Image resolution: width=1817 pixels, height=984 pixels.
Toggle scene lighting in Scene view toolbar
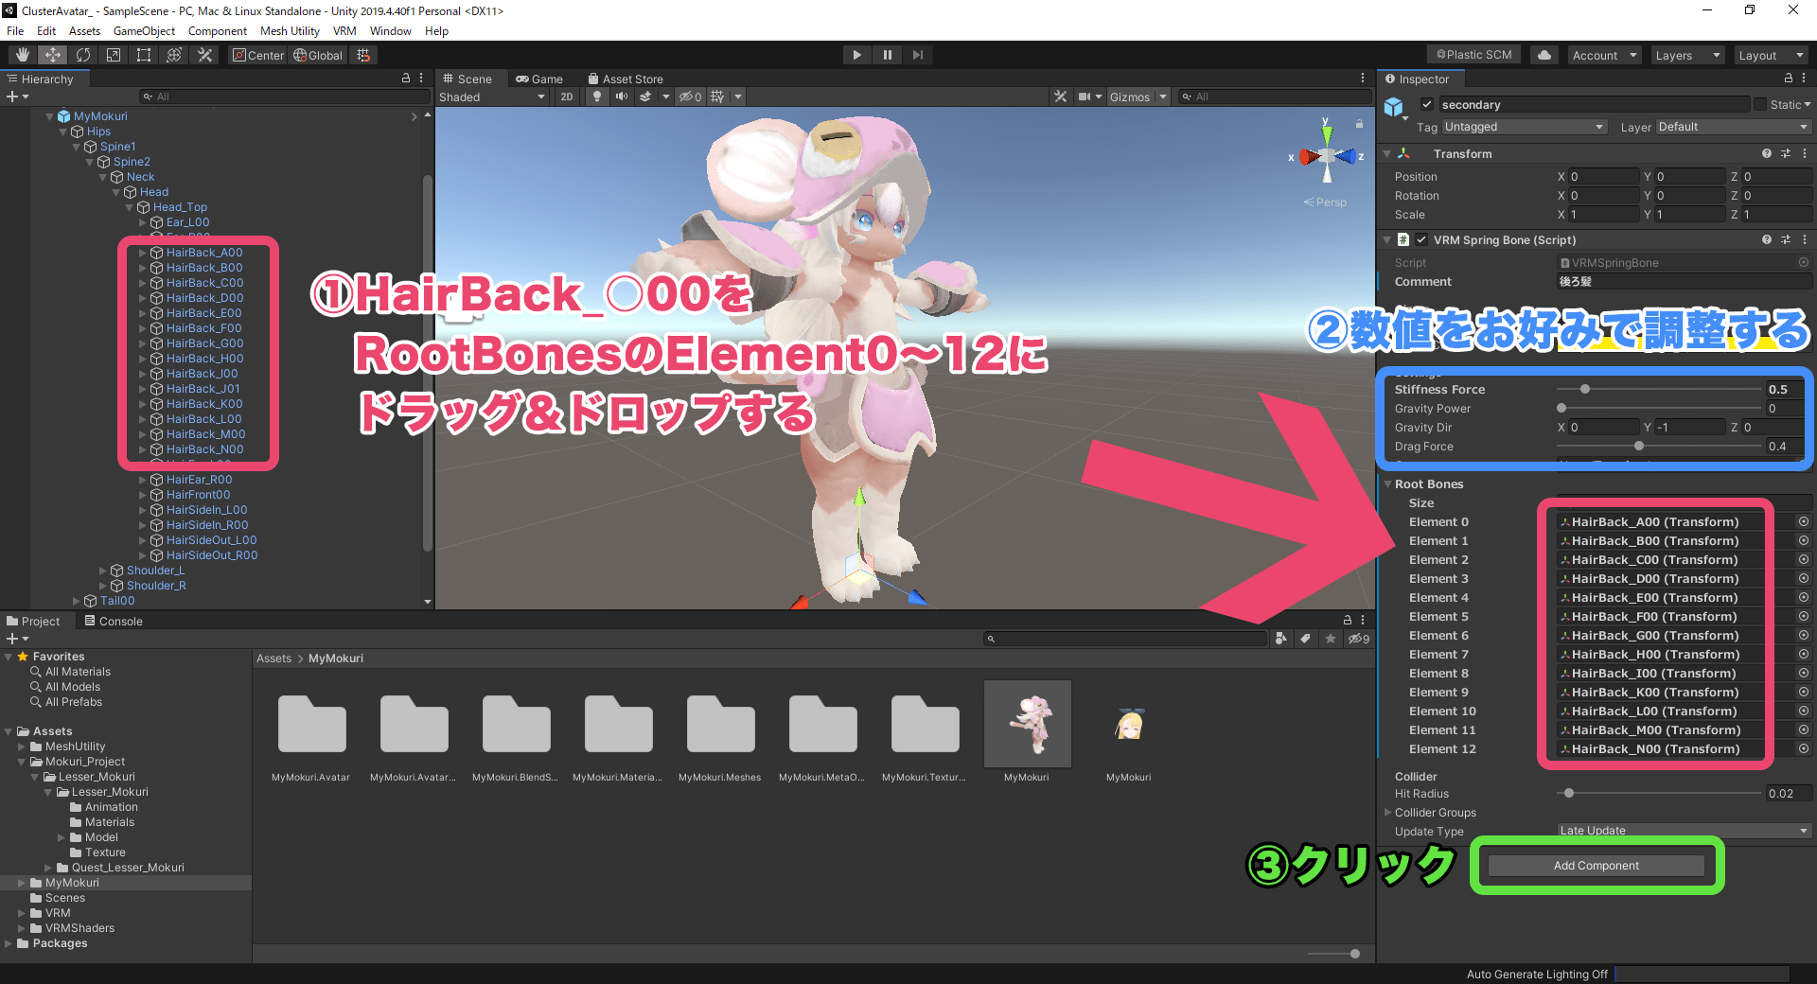(x=598, y=97)
